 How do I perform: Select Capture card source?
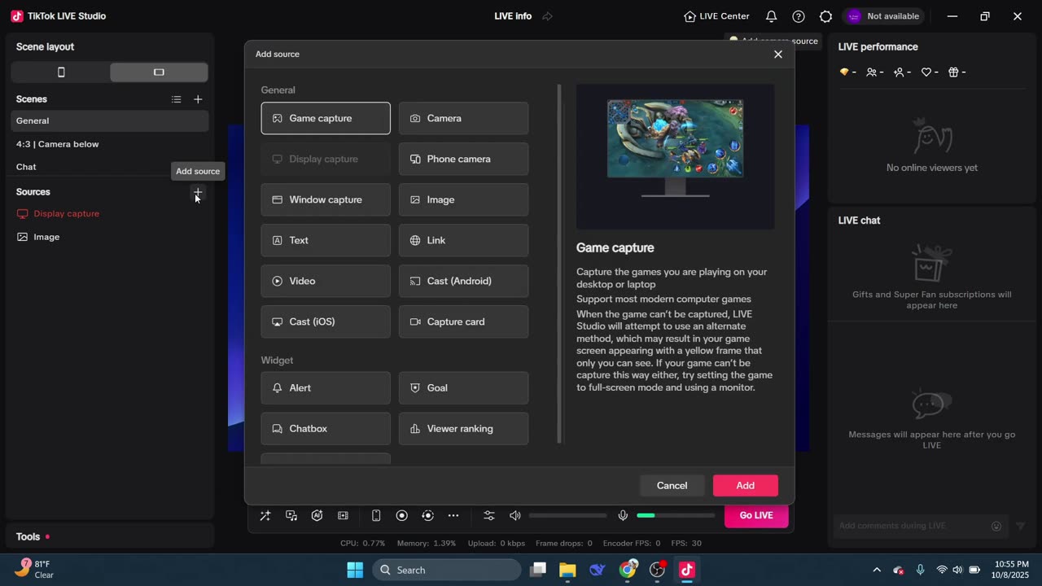463,321
